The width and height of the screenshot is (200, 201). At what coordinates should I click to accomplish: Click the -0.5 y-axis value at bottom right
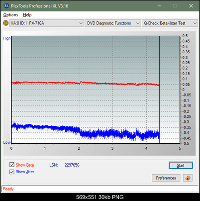click(186, 143)
